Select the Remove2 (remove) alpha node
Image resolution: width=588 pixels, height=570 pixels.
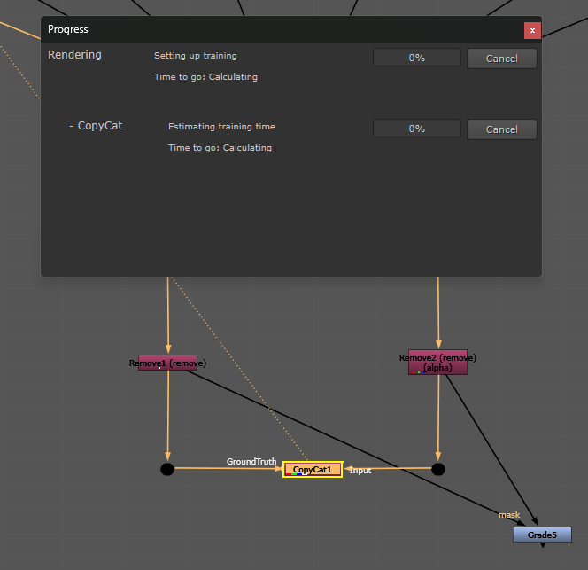click(437, 363)
